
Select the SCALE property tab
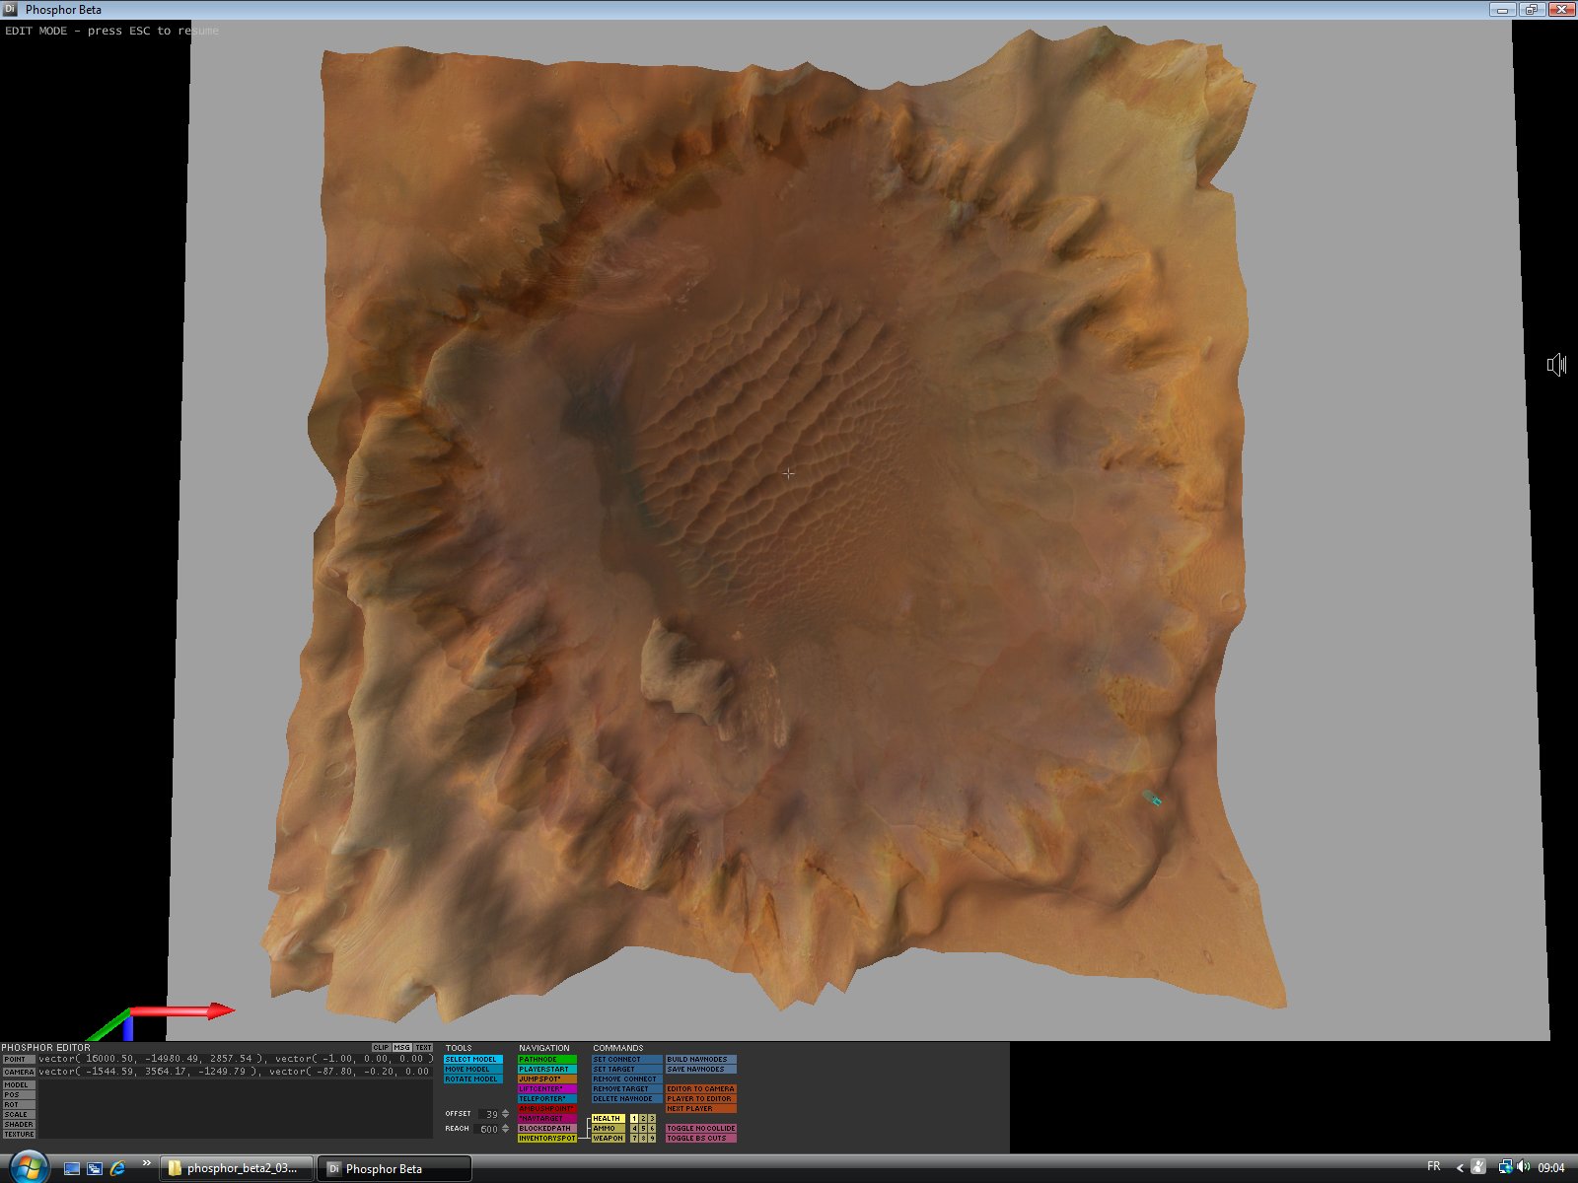[x=18, y=1115]
